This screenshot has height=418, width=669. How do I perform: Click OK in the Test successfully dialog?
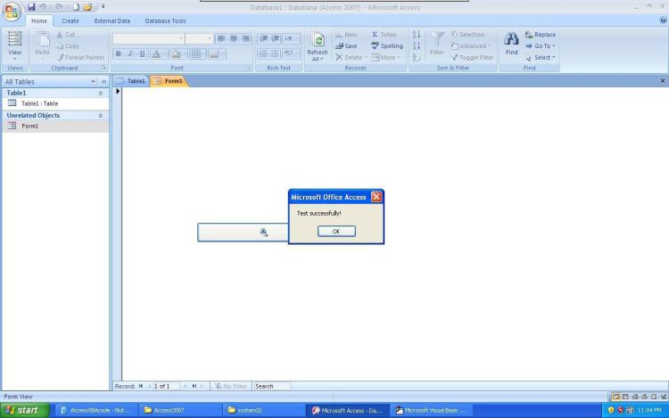point(336,232)
